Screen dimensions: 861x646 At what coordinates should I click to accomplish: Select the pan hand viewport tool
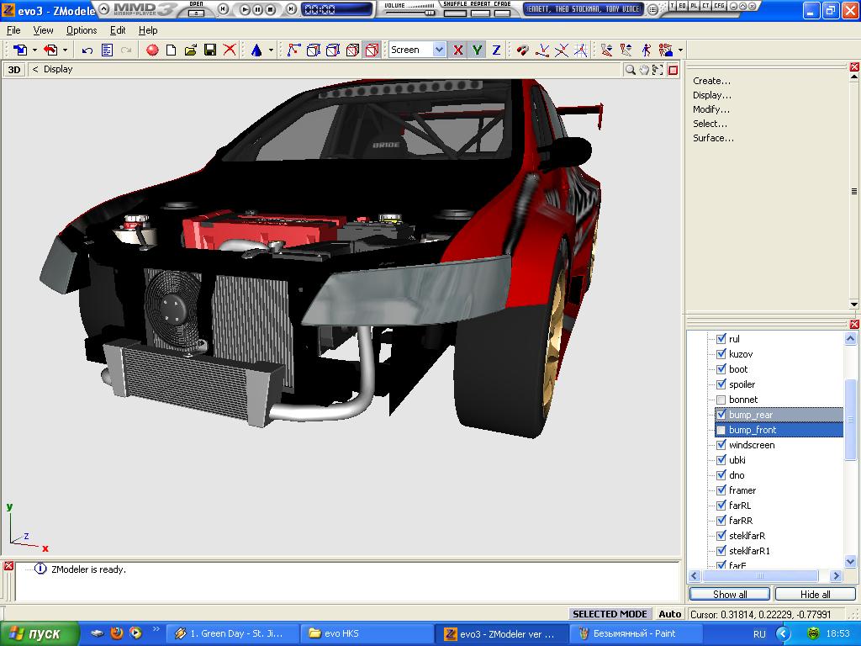point(644,70)
